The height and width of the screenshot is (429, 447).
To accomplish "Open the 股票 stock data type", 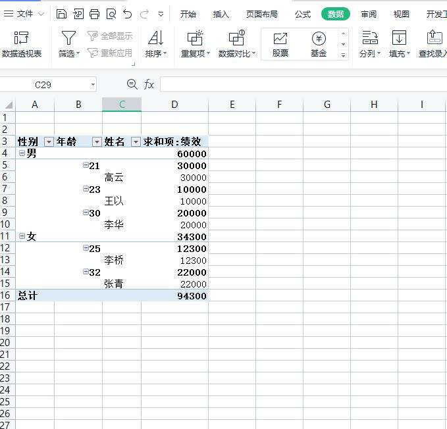I will coord(280,44).
